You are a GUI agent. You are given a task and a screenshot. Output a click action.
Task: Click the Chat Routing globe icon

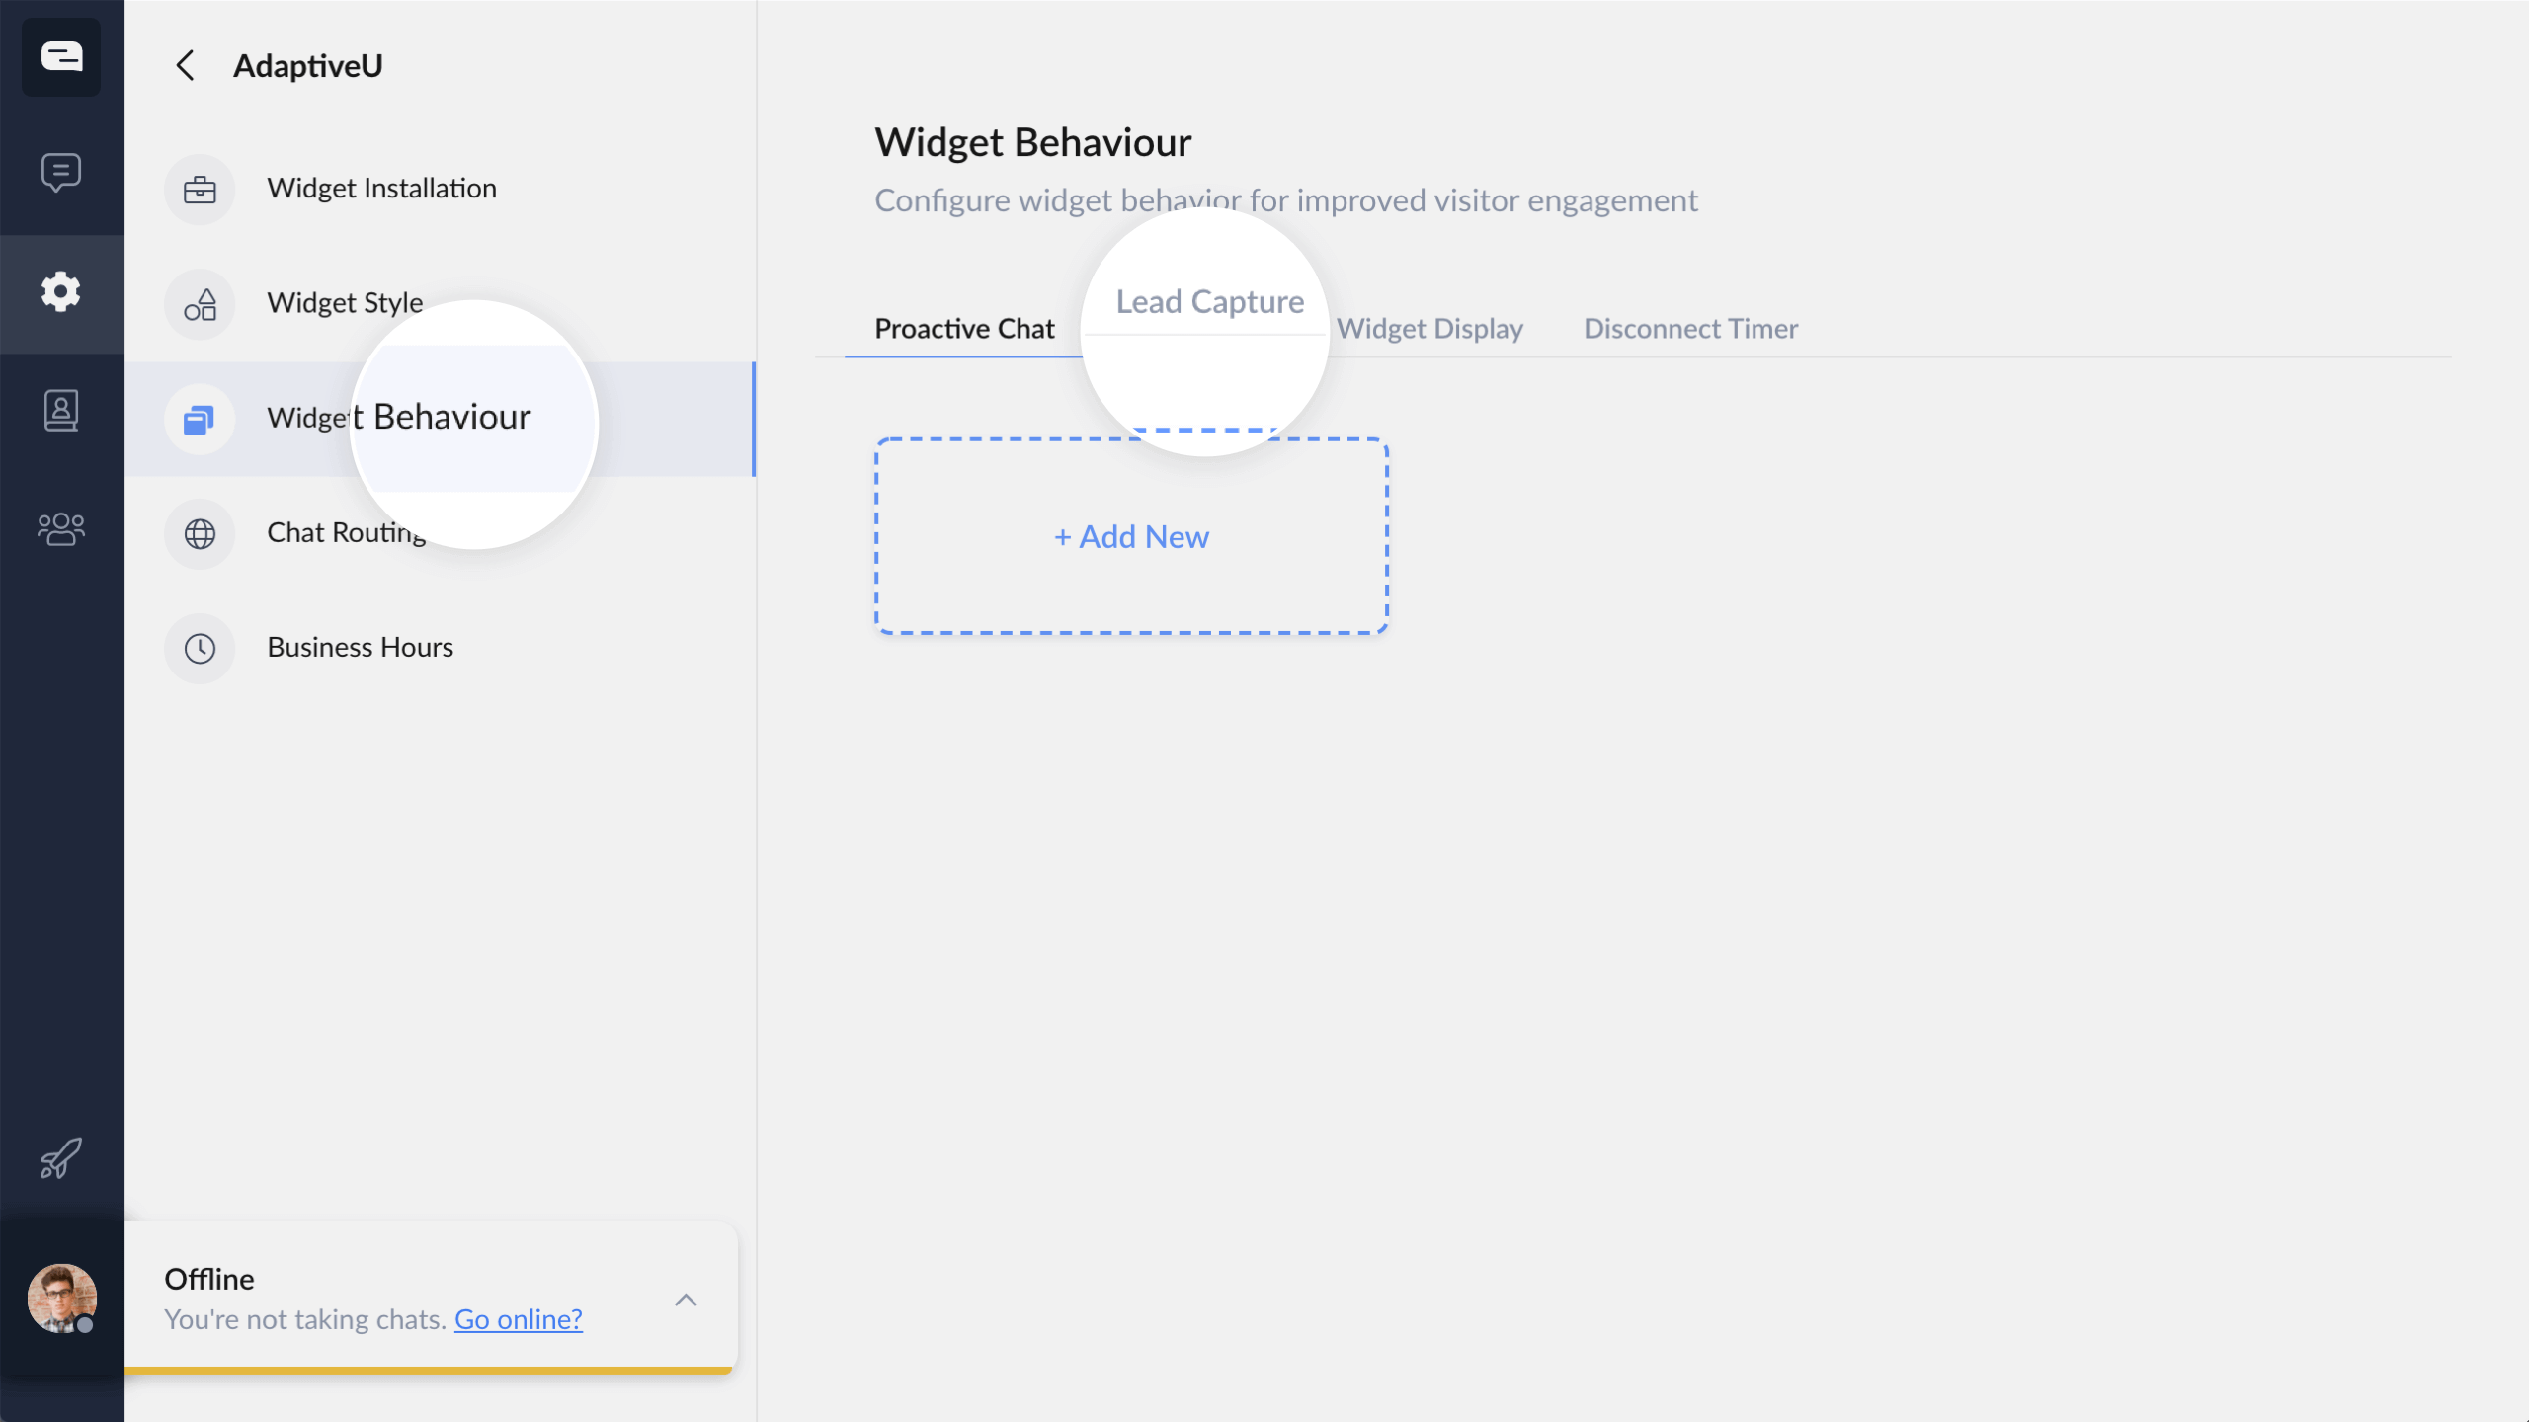click(200, 533)
